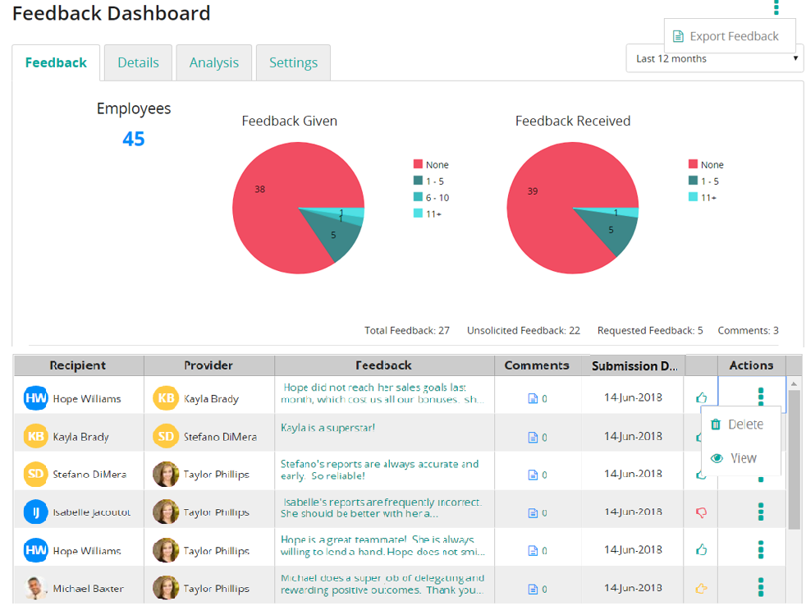806x606 pixels.
Task: Toggle the None legend swatch in Feedback Received
Action: pyautogui.click(x=693, y=164)
